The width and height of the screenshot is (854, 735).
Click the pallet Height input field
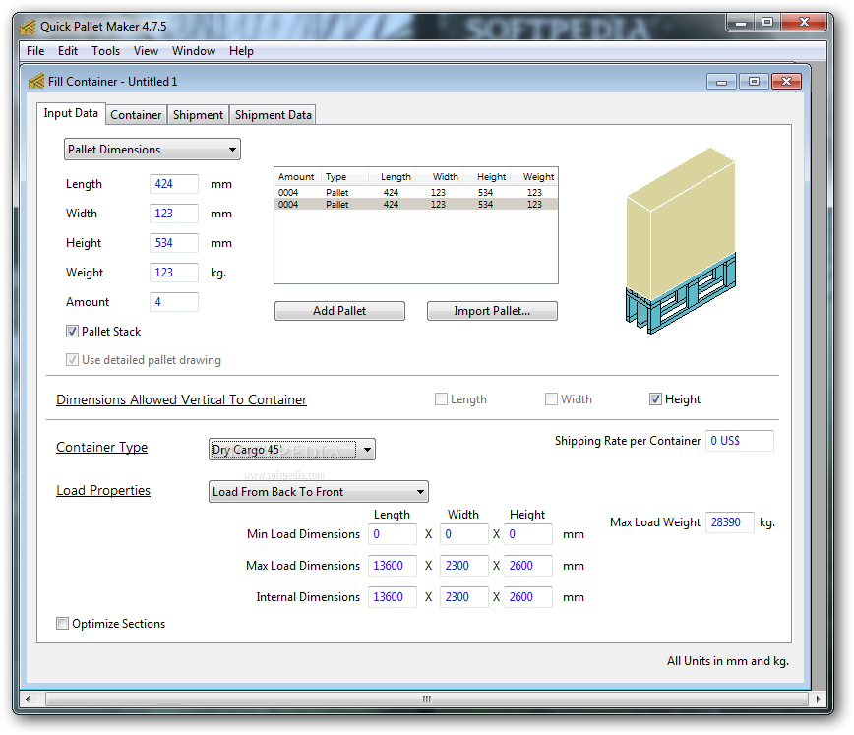[x=174, y=243]
